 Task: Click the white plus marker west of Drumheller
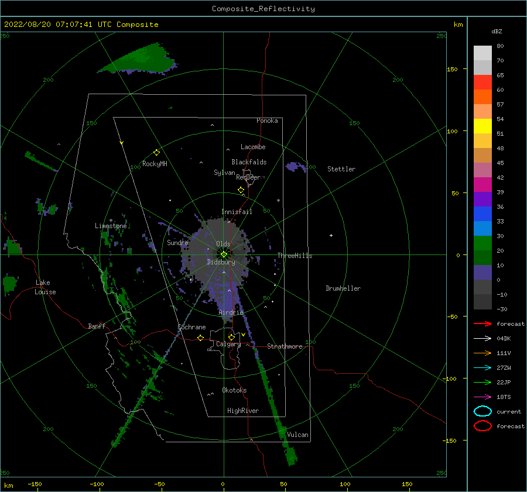coord(331,235)
